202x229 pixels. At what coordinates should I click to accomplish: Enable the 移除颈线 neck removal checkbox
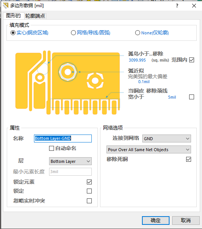pos(191,97)
